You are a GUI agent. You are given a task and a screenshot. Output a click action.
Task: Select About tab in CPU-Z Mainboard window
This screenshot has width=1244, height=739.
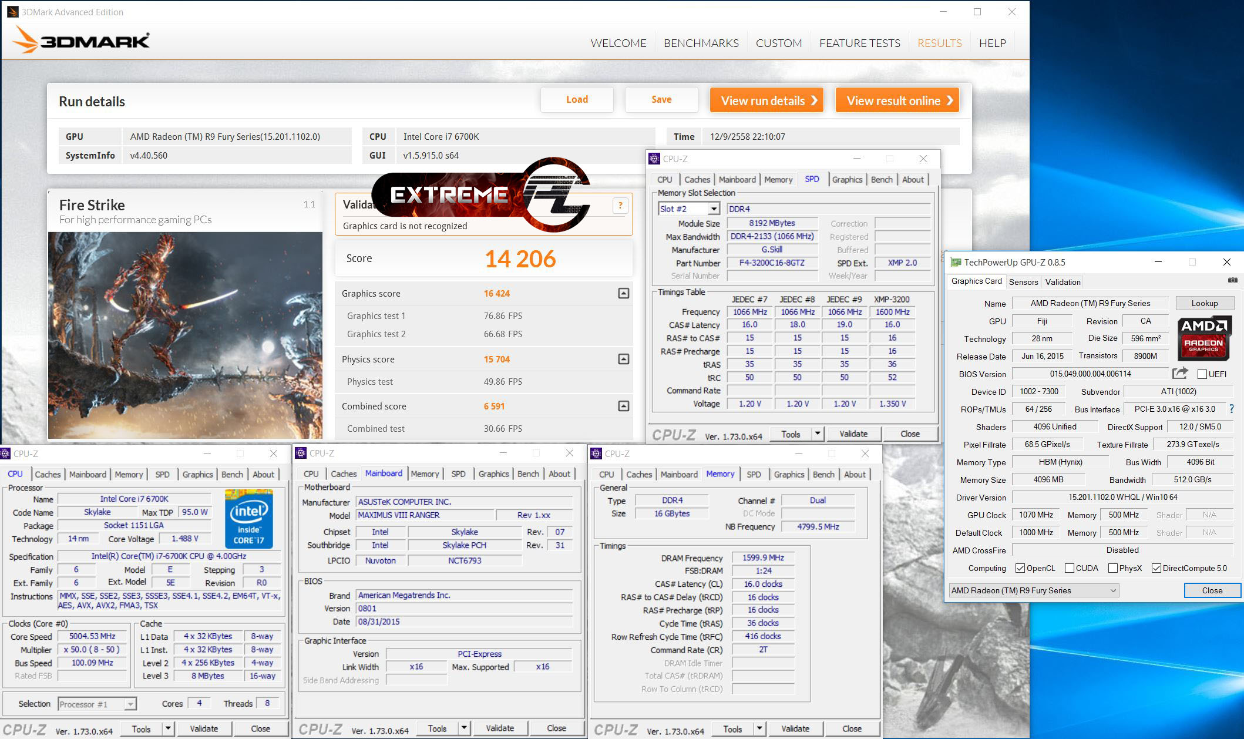559,473
